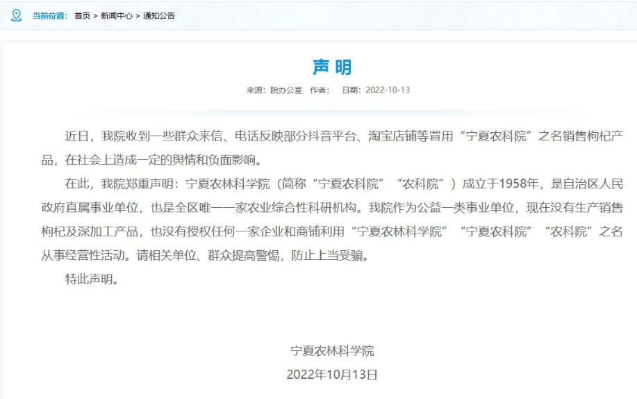Click the line starting 枸杞及深加工产品
The height and width of the screenshot is (399, 637).
point(332,232)
